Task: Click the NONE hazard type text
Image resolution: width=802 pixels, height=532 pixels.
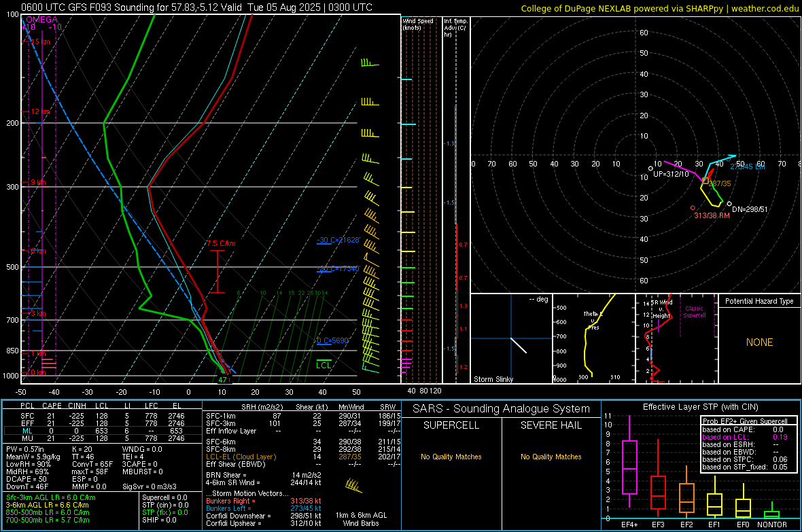Action: [759, 342]
